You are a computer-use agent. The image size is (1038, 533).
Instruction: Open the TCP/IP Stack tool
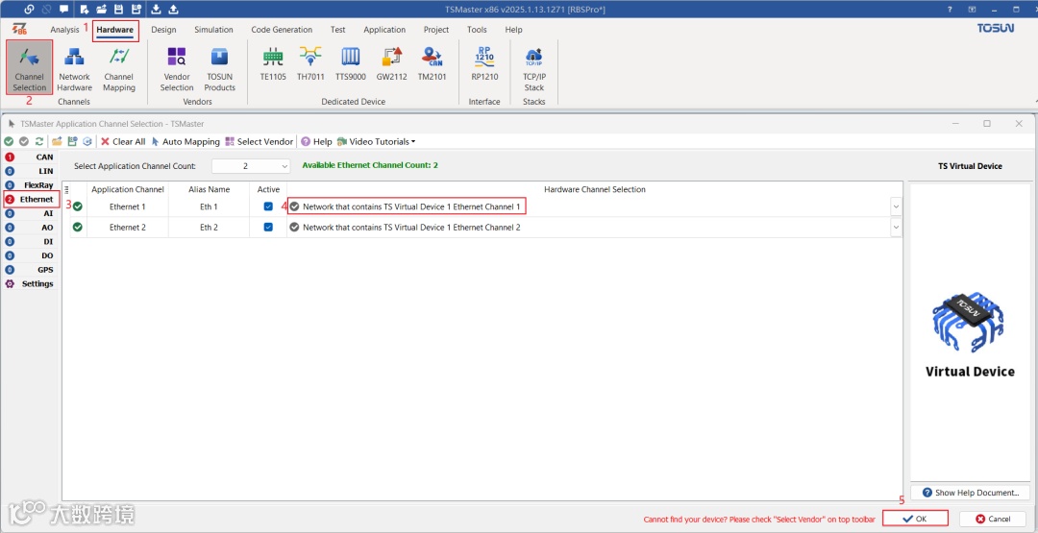click(534, 68)
